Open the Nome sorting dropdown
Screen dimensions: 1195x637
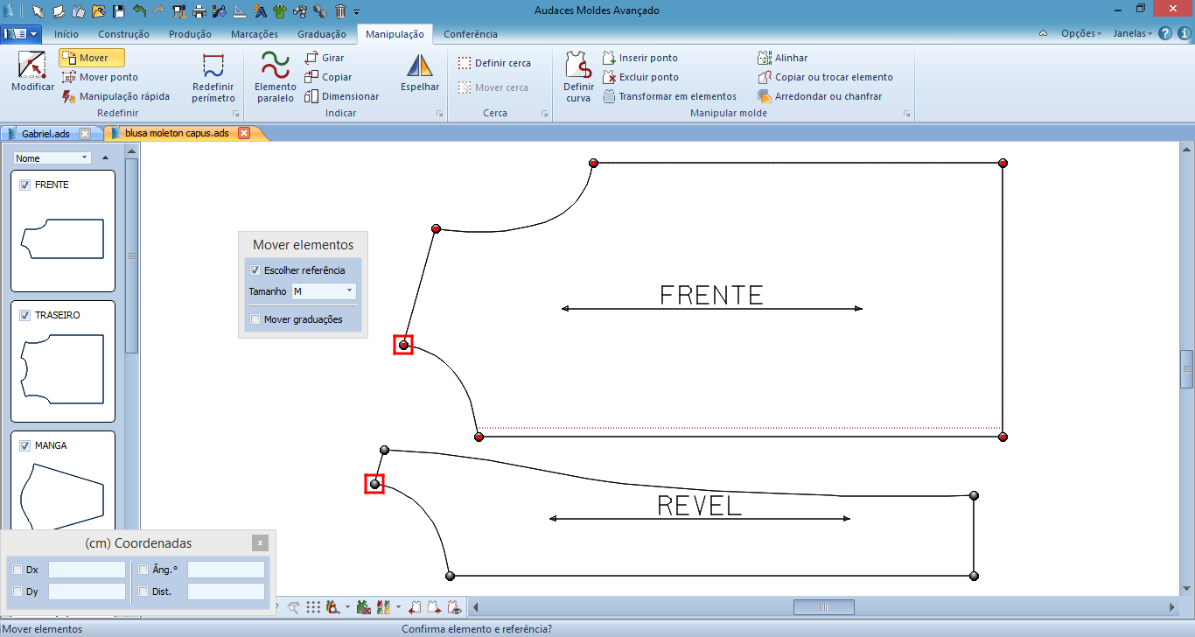tap(52, 158)
